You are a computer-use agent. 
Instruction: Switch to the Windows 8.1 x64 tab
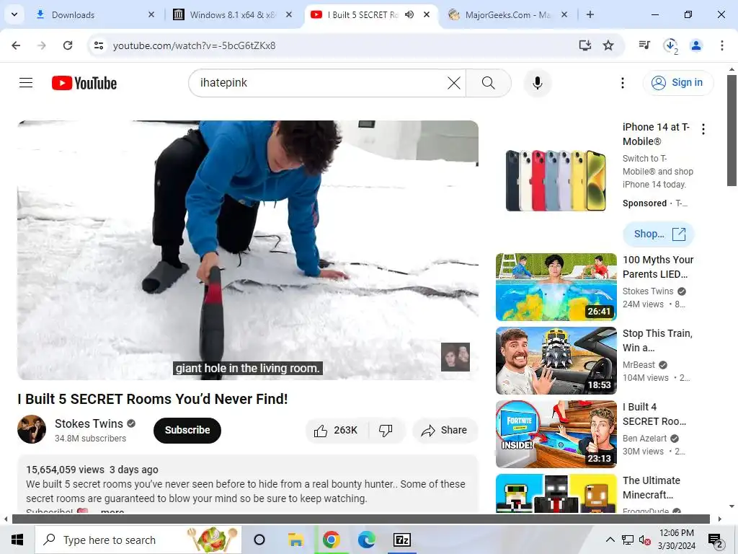pos(232,14)
